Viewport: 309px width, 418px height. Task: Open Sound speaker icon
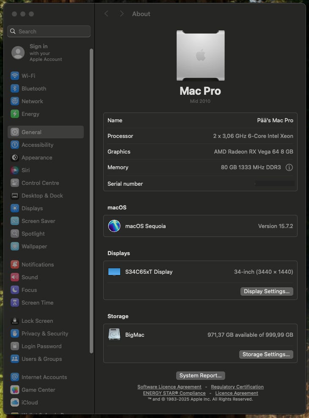tap(15, 277)
